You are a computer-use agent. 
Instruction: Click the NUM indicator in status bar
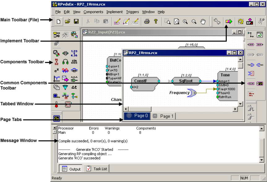[x=244, y=178]
